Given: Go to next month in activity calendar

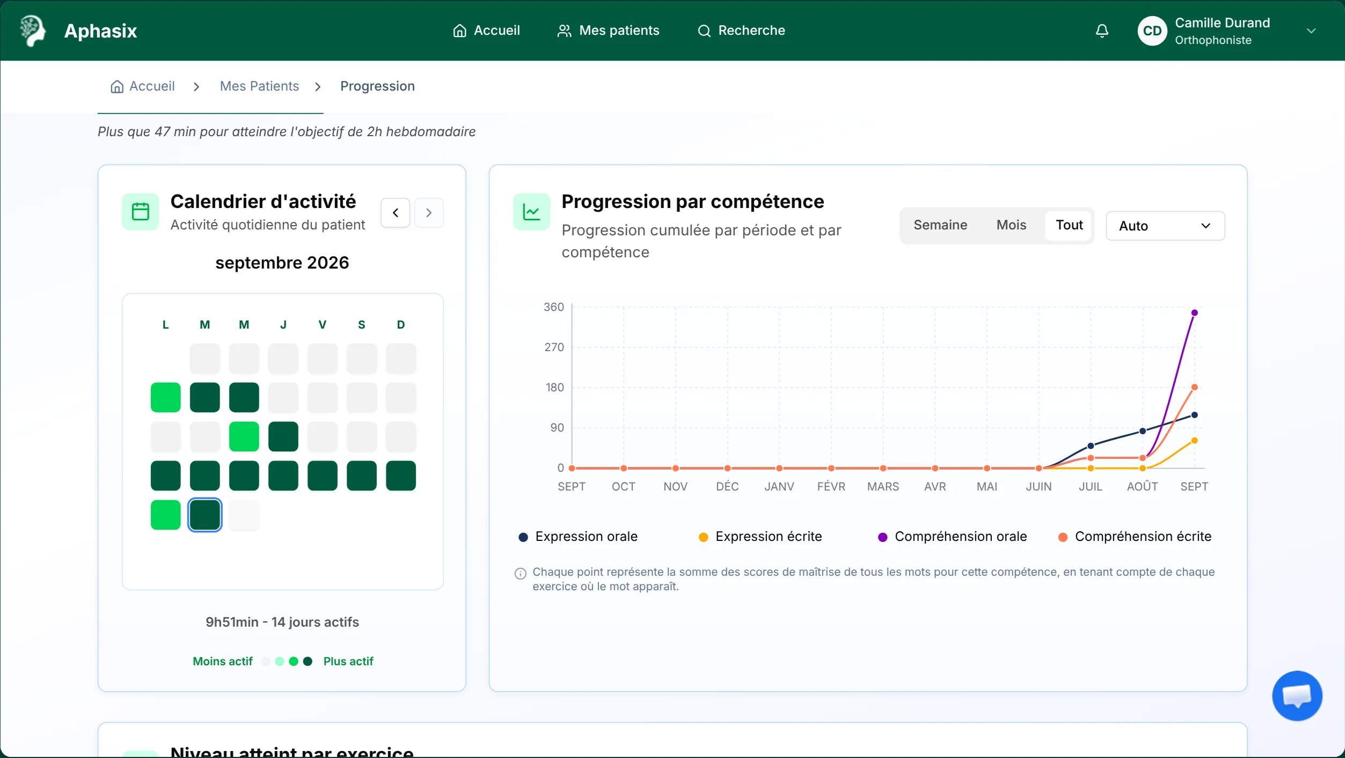Looking at the screenshot, I should pos(429,213).
